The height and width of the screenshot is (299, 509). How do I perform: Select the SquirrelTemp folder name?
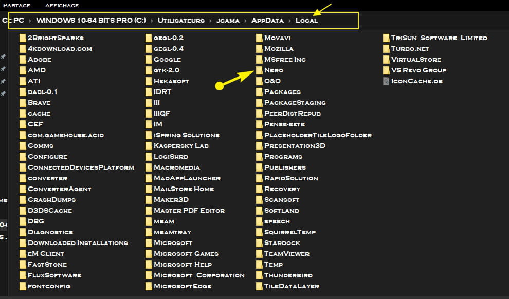290,232
